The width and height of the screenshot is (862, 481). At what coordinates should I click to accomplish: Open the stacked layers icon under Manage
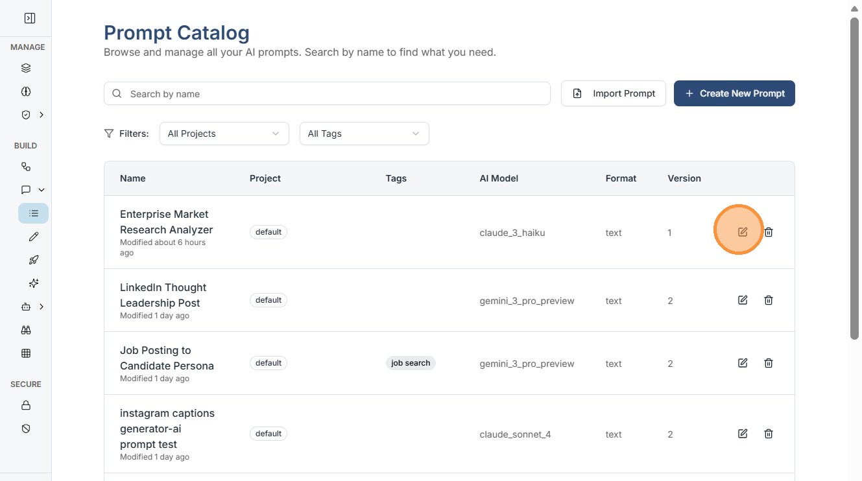(x=26, y=68)
